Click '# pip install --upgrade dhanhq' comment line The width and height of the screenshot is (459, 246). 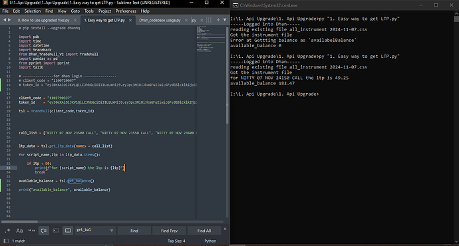49,28
